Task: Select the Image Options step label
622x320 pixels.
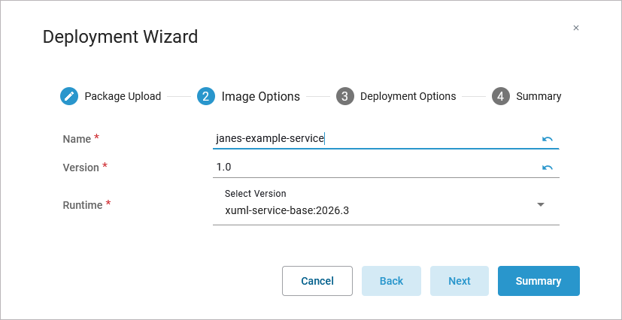Action: tap(260, 96)
